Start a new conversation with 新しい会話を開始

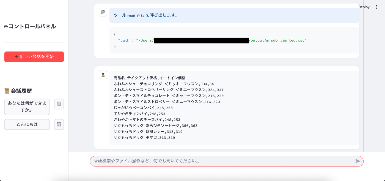pyautogui.click(x=34, y=57)
